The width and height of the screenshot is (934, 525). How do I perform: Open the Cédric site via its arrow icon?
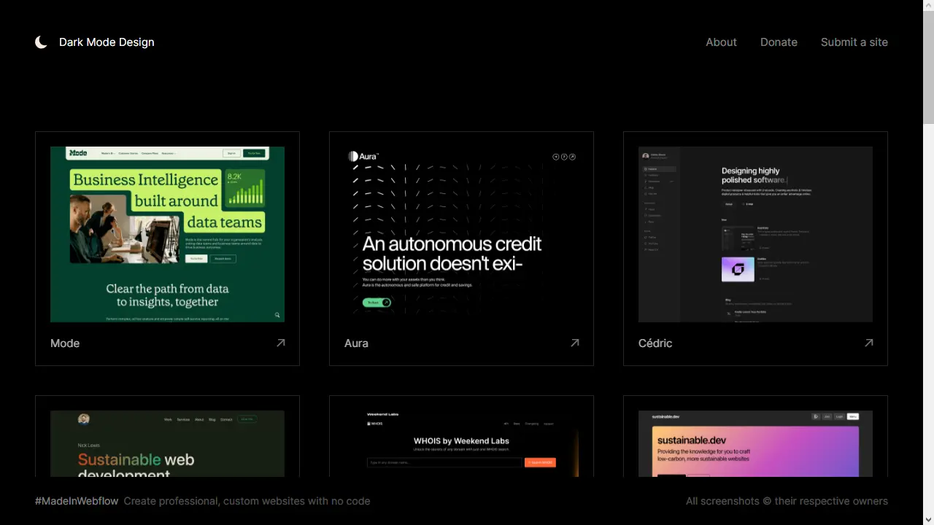[868, 343]
